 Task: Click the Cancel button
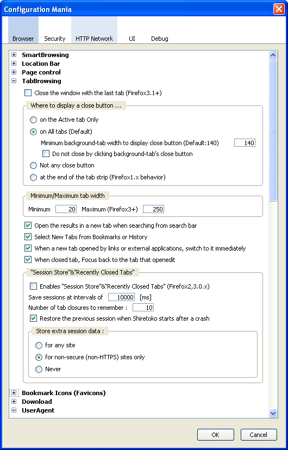click(259, 434)
